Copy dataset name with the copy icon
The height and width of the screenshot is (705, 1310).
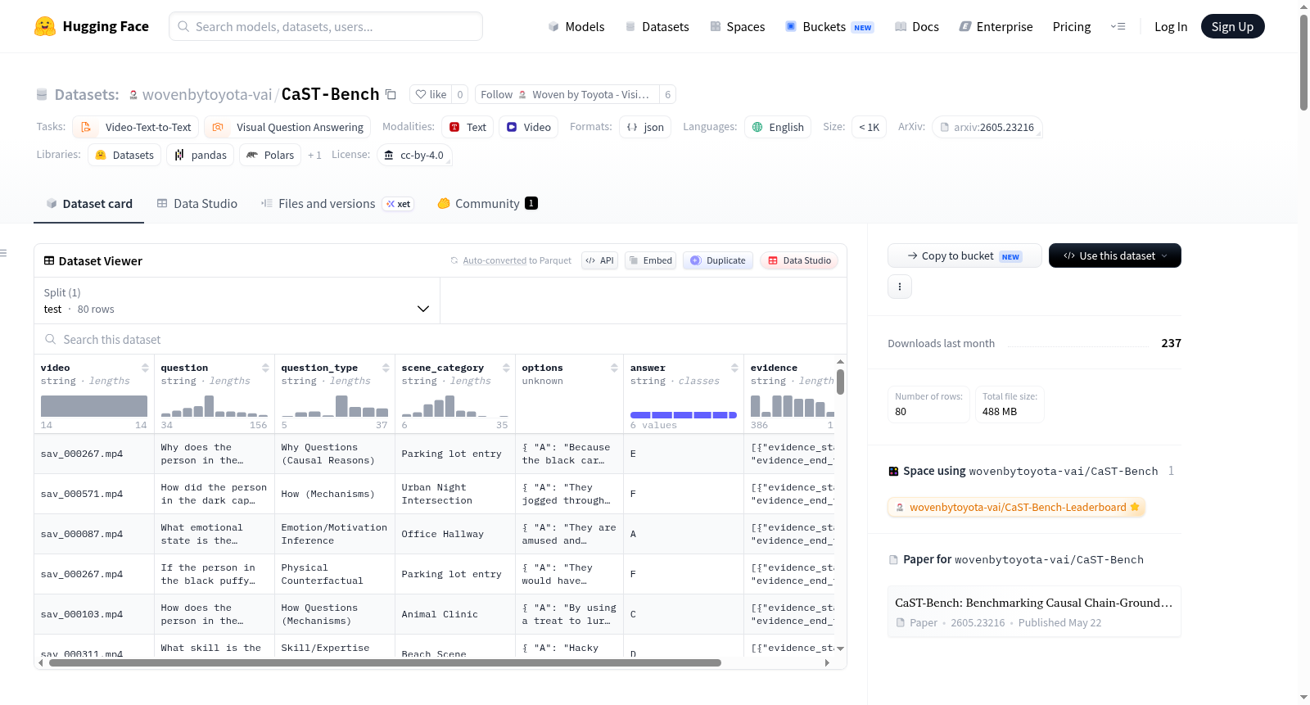[x=391, y=94]
